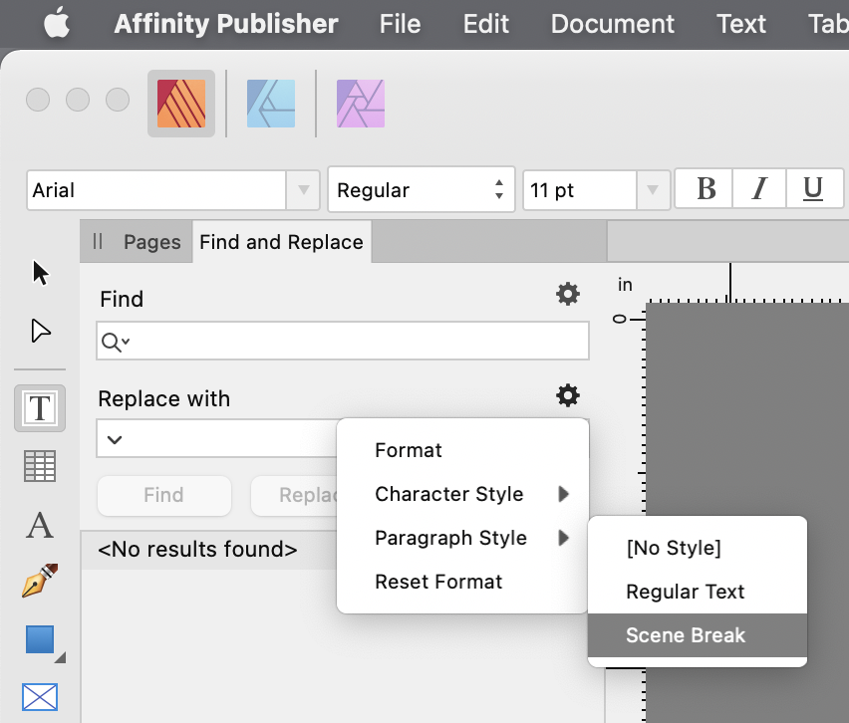Choose the Artistic Text tool

40,525
